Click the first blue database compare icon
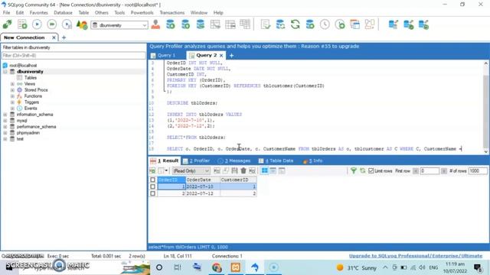 point(393,24)
